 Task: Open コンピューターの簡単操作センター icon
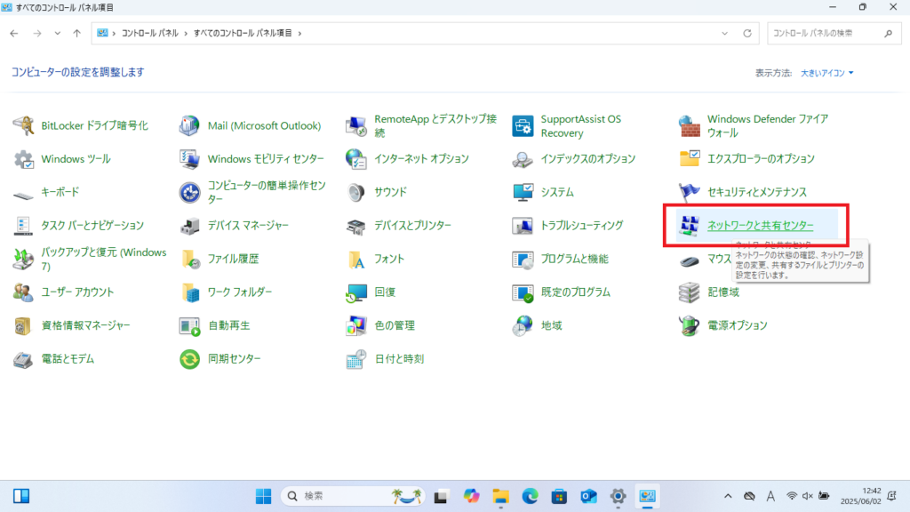(x=189, y=192)
